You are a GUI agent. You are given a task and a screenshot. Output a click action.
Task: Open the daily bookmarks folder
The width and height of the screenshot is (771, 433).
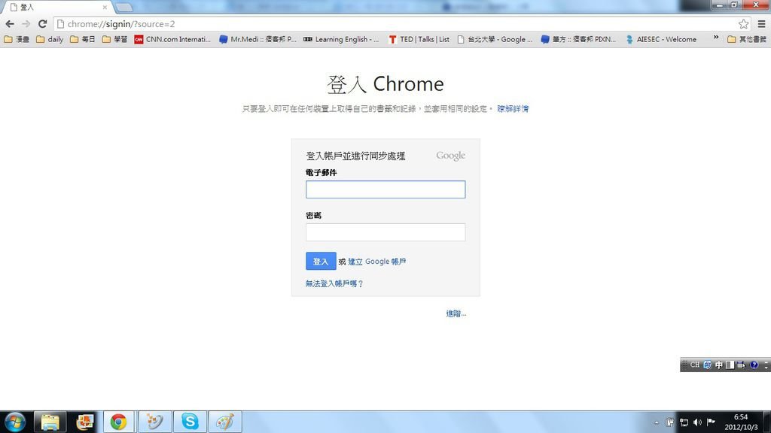50,39
